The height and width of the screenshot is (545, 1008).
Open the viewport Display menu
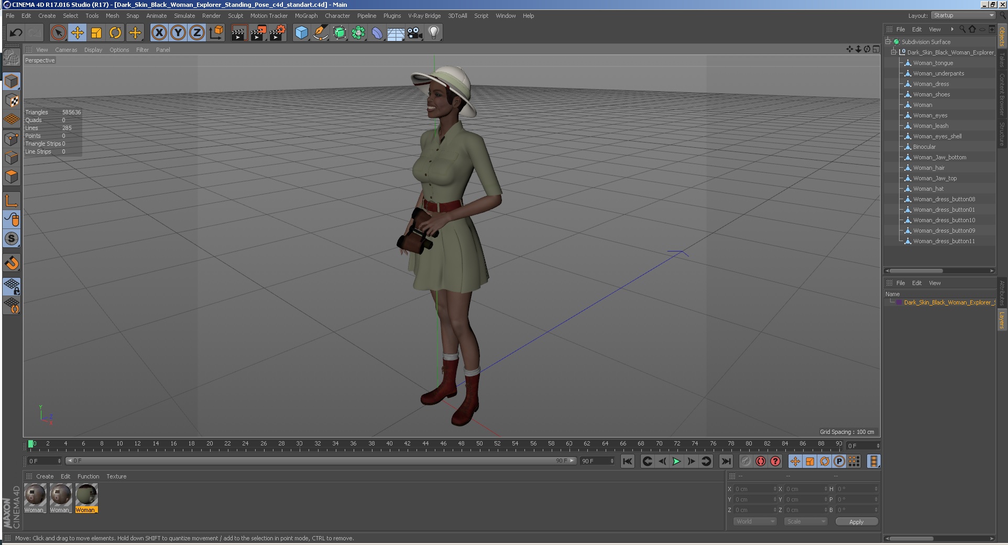[93, 50]
